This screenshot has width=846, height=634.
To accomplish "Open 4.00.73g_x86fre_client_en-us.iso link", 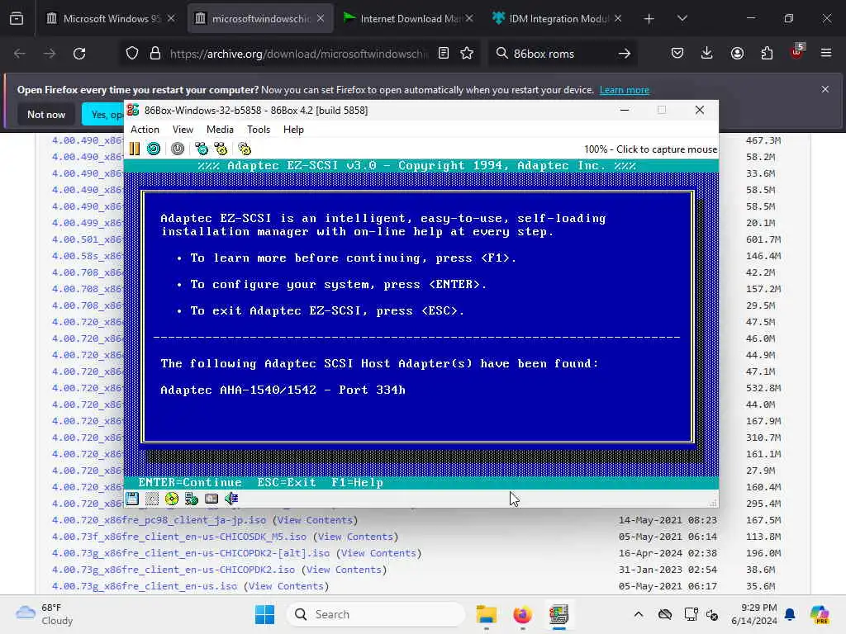I will click(x=144, y=586).
